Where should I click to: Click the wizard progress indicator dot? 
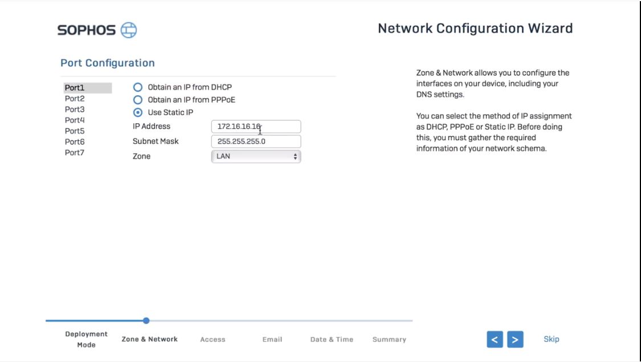(146, 321)
